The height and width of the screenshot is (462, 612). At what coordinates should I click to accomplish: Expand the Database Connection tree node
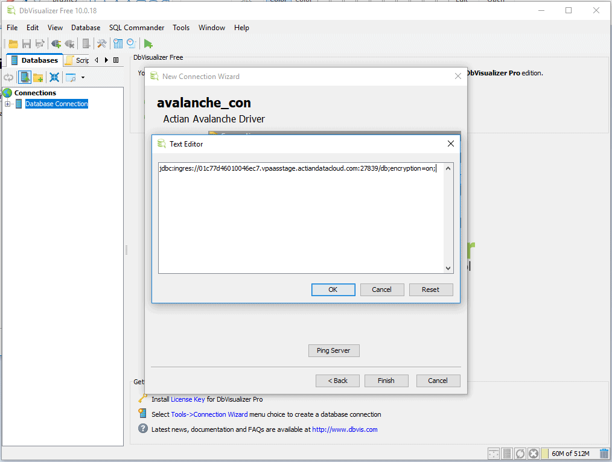click(7, 104)
